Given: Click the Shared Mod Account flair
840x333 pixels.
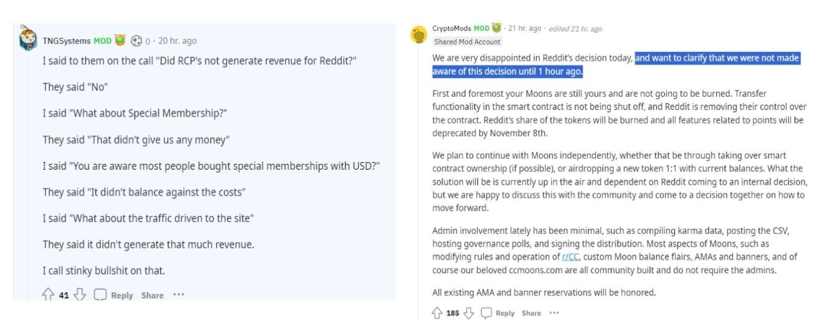Looking at the screenshot, I should click(467, 42).
